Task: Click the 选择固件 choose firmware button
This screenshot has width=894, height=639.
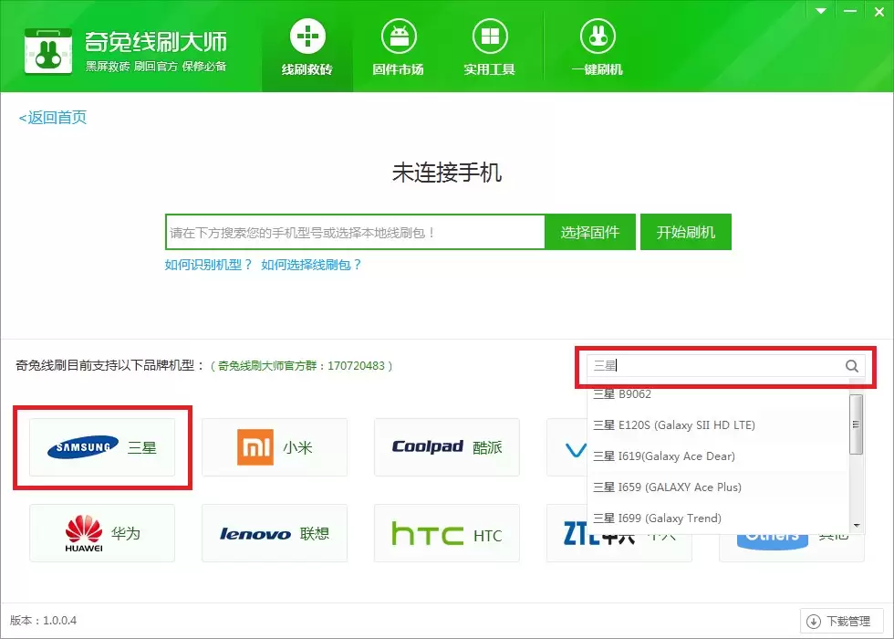Action: tap(589, 232)
